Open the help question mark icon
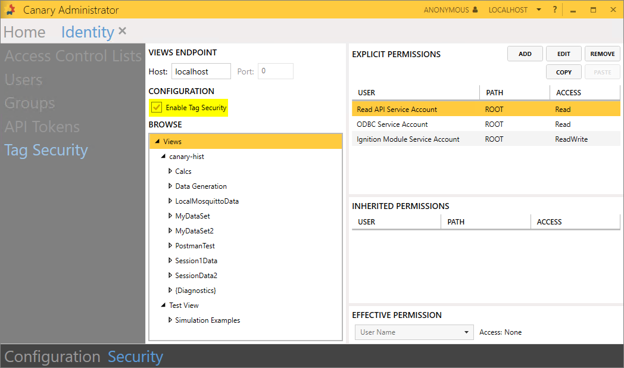Screen dimensions: 624x368 554,10
